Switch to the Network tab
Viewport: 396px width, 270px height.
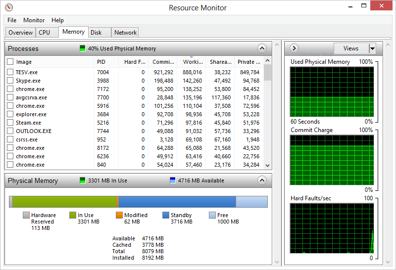point(125,33)
